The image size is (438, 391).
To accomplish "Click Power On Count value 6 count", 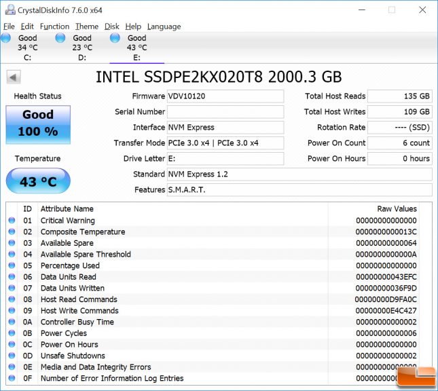I will click(x=400, y=143).
